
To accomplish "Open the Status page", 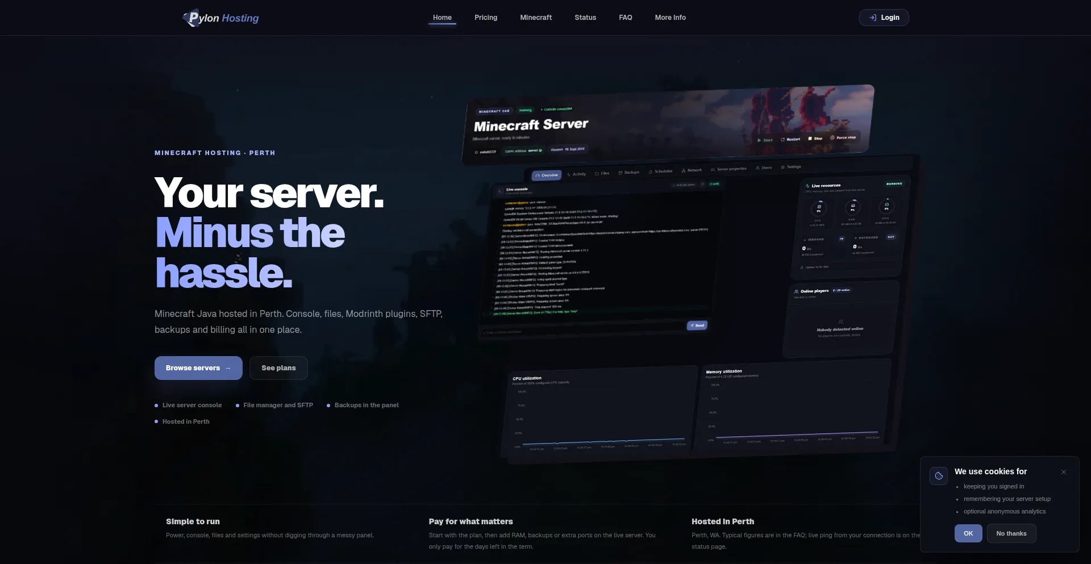I will pos(585,18).
